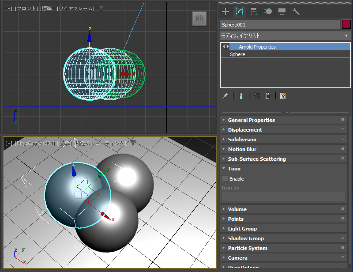
Task: Open front viewport [標準] quality menu
Action: click(x=47, y=8)
